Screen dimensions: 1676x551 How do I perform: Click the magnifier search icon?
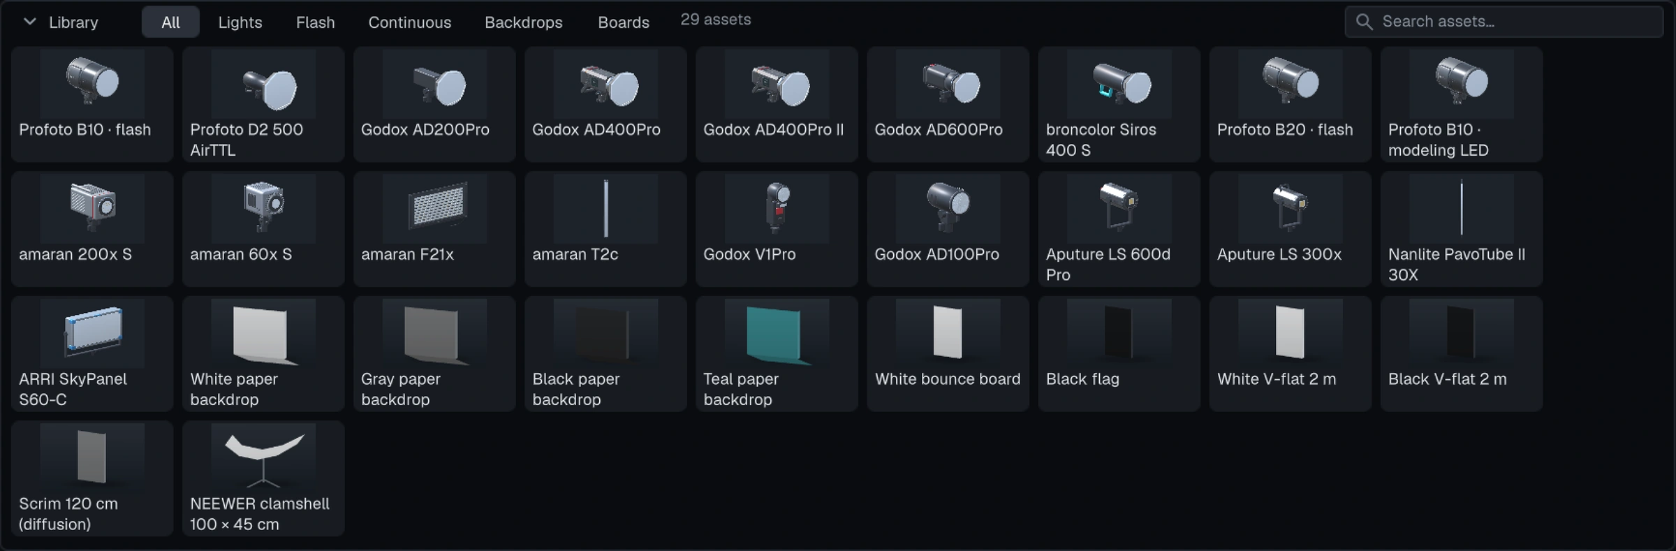click(x=1364, y=22)
